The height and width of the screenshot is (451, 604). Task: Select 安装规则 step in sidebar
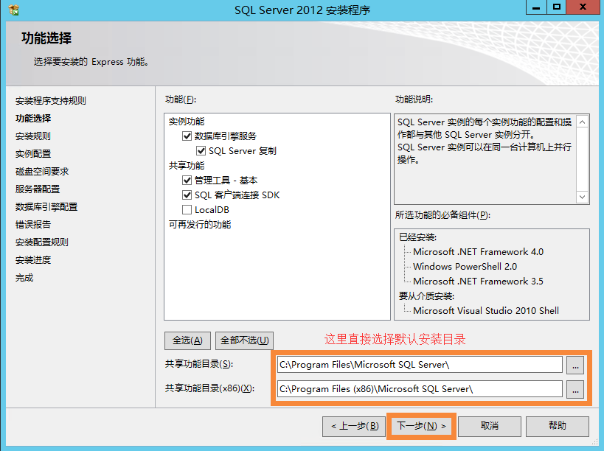click(x=33, y=136)
